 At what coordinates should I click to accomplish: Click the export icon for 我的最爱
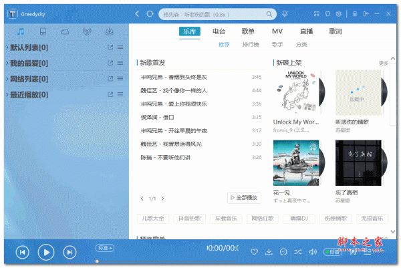(110, 63)
